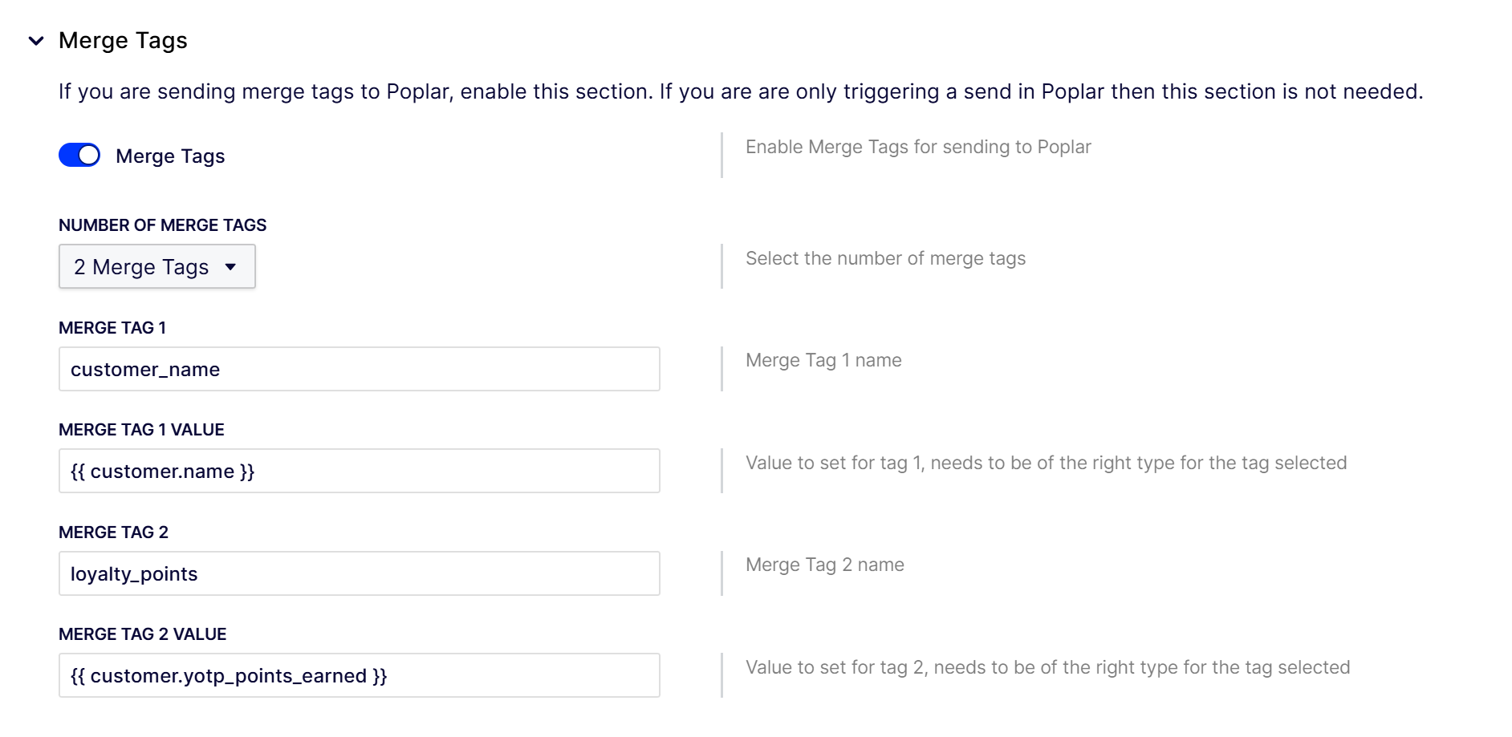Screen dimensions: 1512x737
Task: Select the loyalty_points text field
Action: [x=359, y=573]
